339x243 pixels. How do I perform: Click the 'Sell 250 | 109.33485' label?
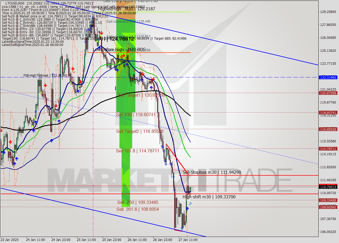point(138,202)
